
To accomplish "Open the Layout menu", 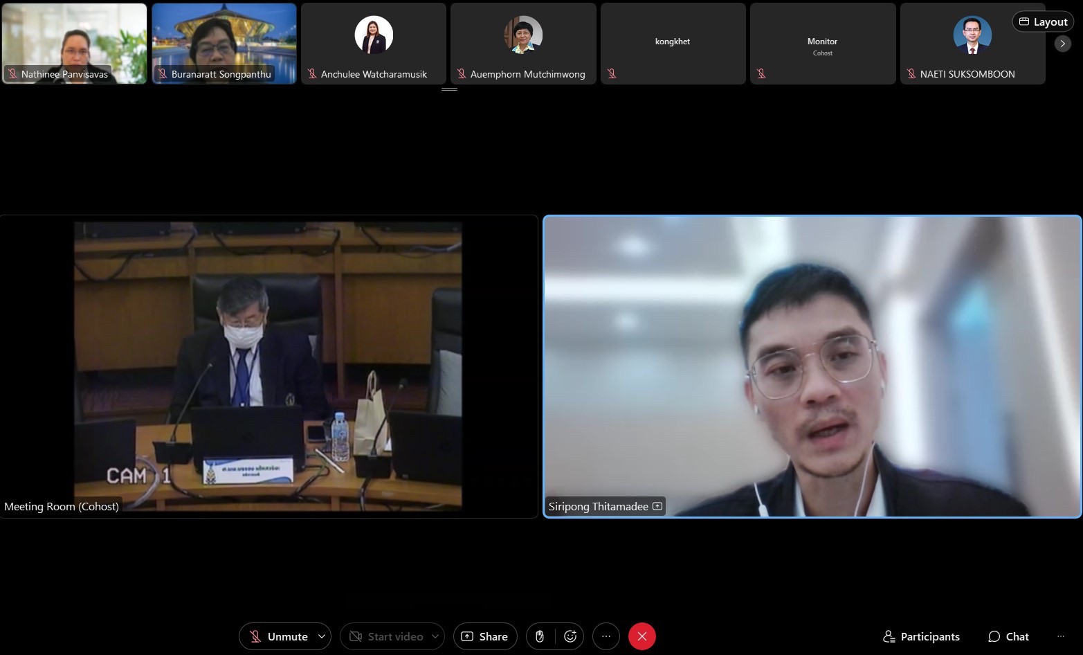I will tap(1043, 21).
